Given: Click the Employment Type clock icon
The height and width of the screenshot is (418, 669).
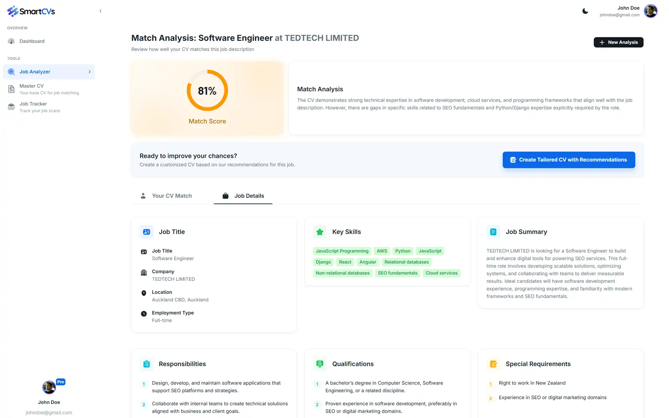Looking at the screenshot, I should [x=144, y=314].
